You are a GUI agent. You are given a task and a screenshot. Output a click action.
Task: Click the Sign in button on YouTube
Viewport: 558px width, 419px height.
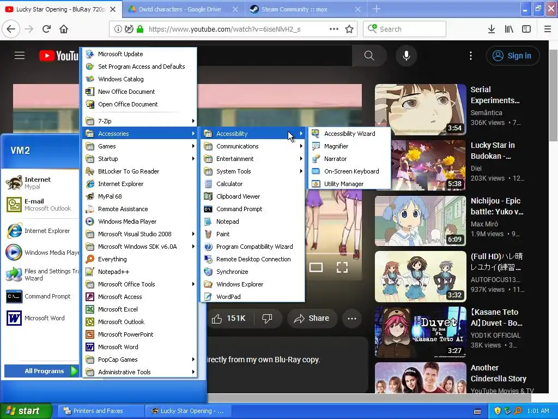coord(512,56)
